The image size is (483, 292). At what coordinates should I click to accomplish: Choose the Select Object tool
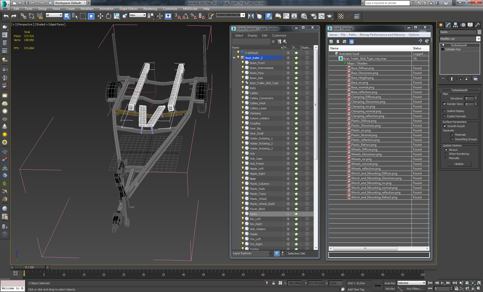pos(67,16)
